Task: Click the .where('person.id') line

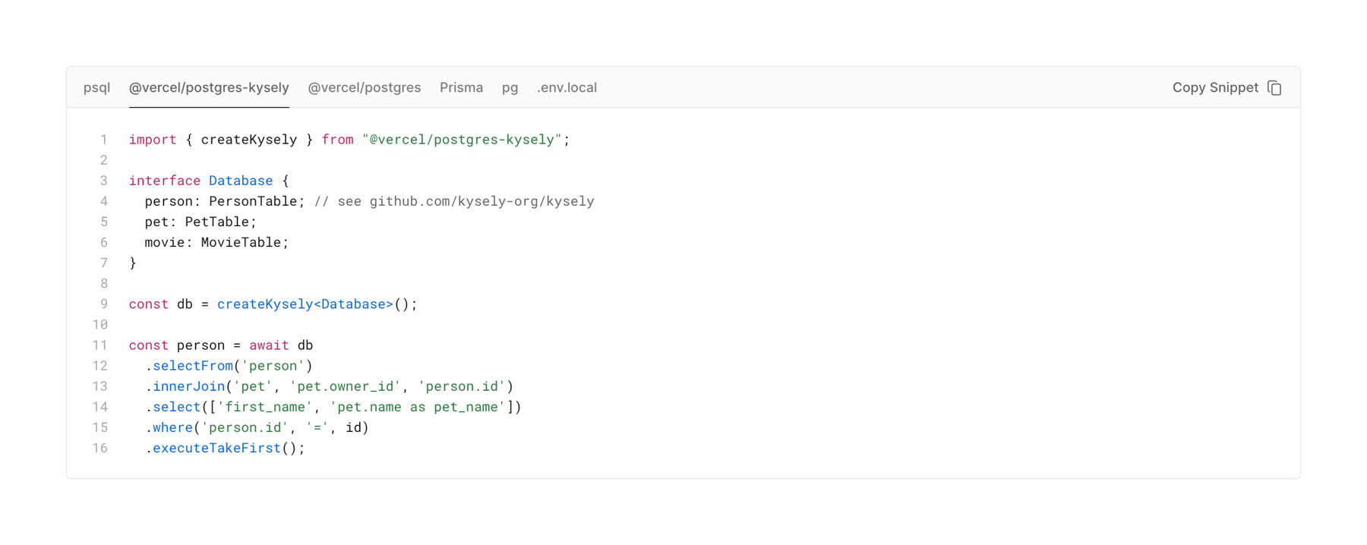Action: click(257, 427)
